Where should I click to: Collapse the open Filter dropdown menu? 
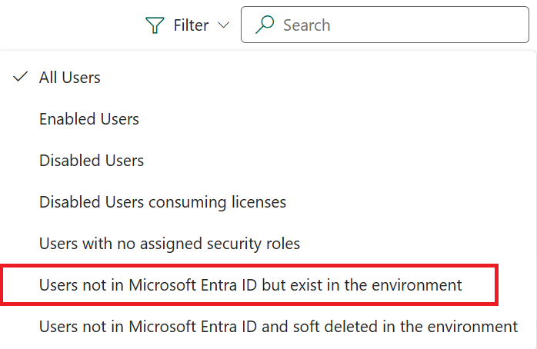(x=188, y=25)
